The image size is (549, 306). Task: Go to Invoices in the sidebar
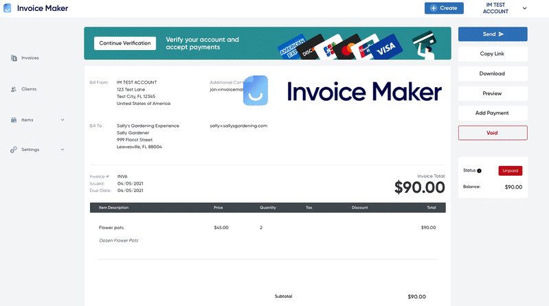coord(30,58)
